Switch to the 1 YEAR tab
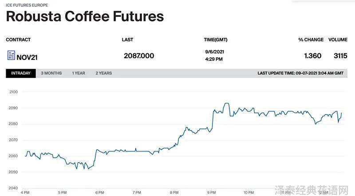Image resolution: width=355 pixels, height=196 pixels. coord(79,73)
